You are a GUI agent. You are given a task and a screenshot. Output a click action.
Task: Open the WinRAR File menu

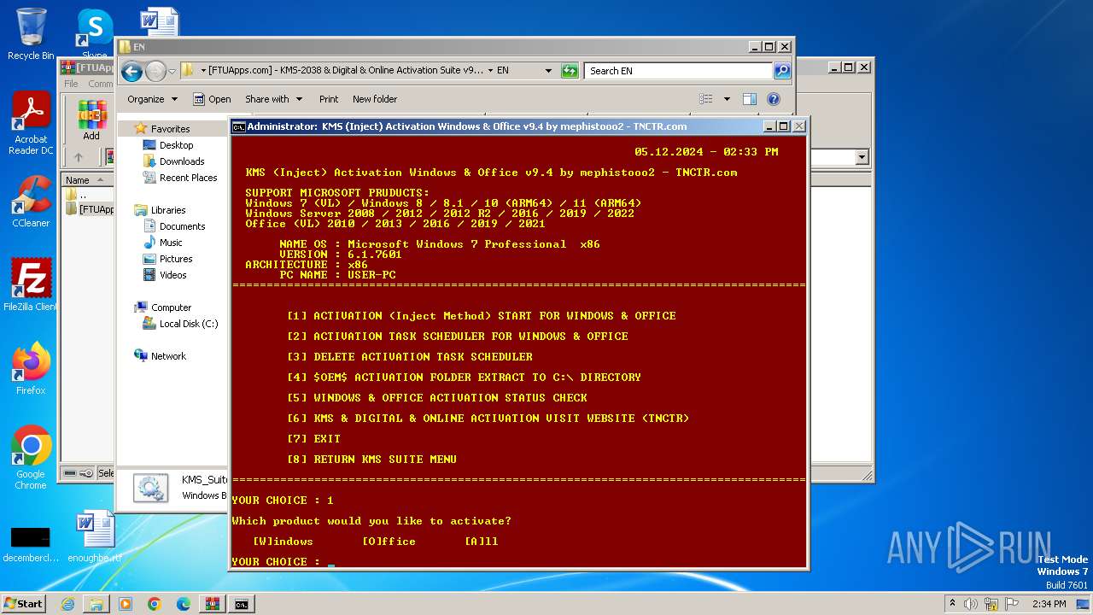tap(71, 84)
